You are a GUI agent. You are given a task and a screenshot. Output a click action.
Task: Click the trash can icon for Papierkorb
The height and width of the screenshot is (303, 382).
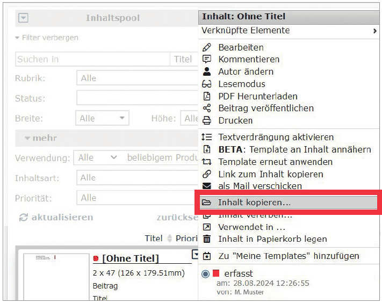point(207,239)
